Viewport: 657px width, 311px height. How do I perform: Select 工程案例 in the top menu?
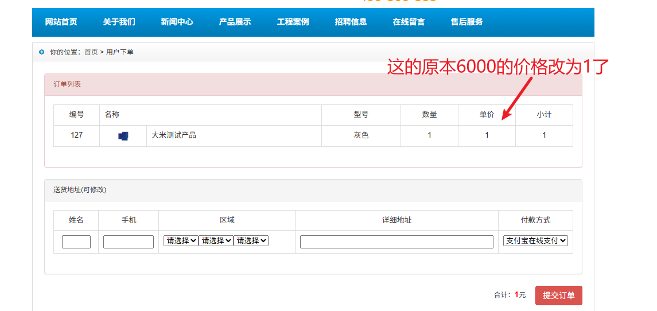coord(293,22)
